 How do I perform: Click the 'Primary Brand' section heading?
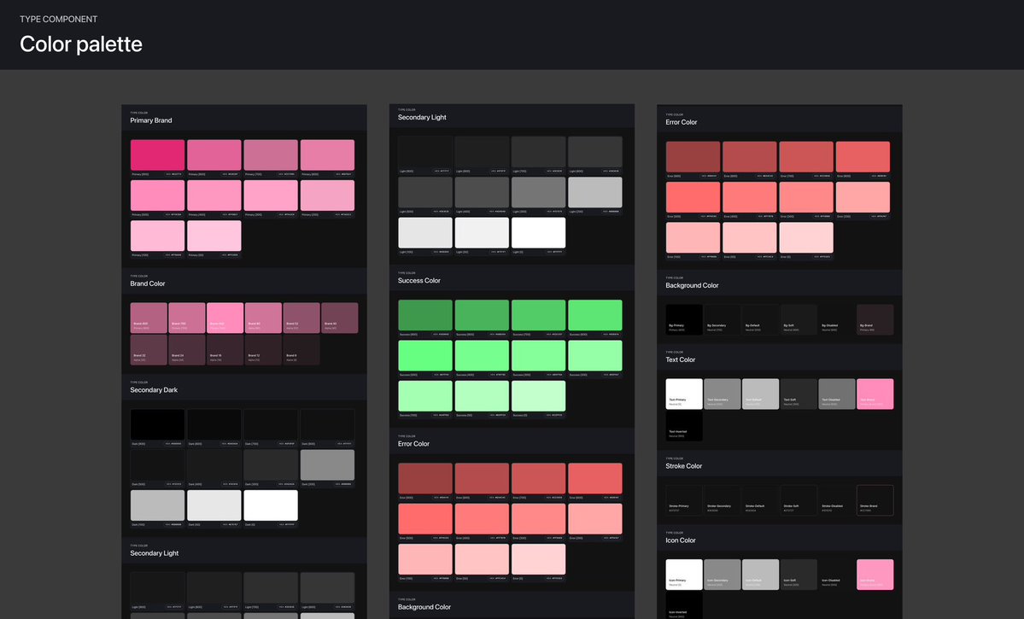(x=151, y=120)
